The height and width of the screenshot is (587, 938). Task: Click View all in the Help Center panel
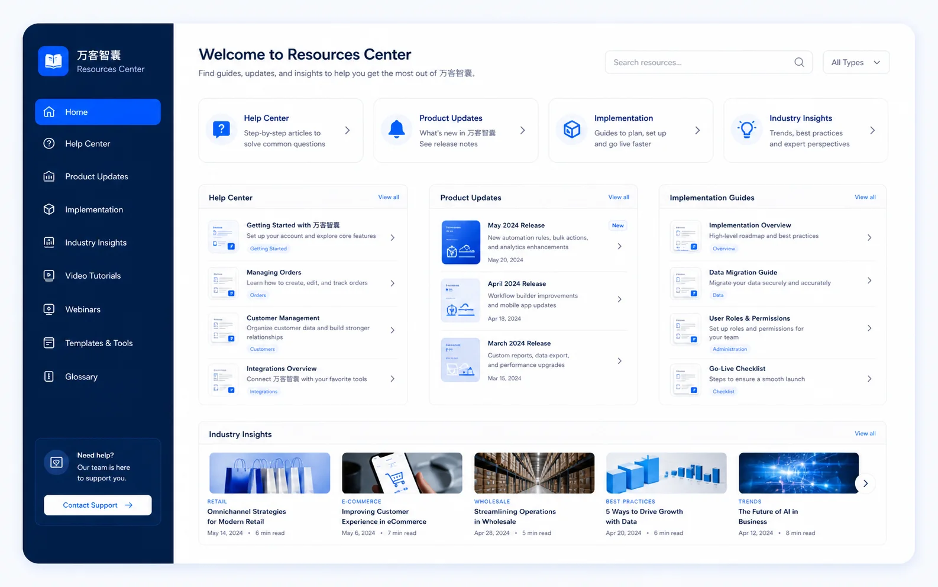389,197
